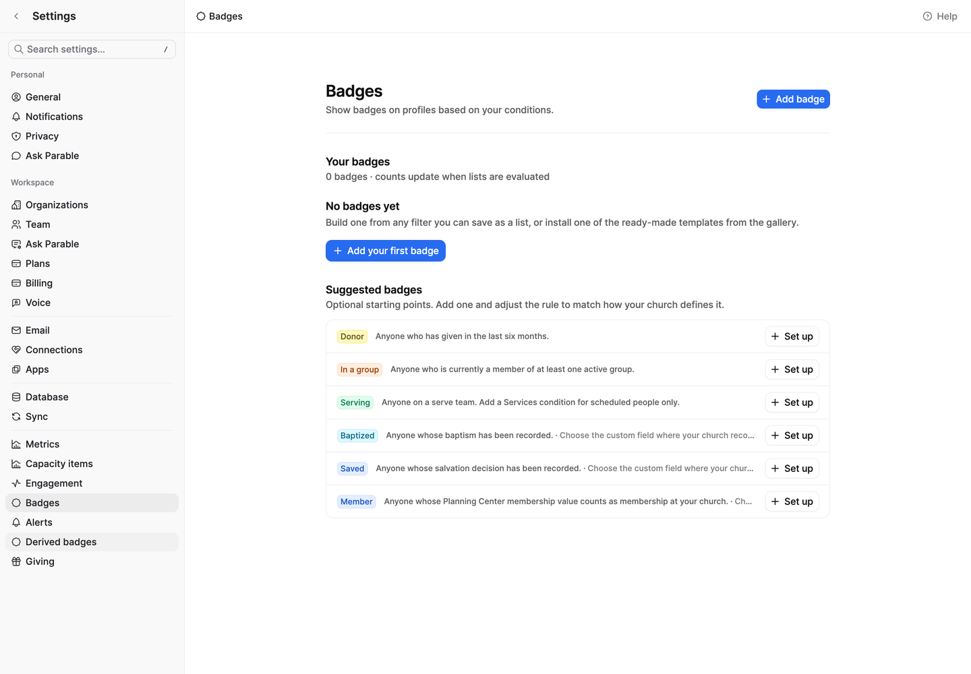Open Metrics via its chart icon
The image size is (971, 674).
(x=16, y=444)
